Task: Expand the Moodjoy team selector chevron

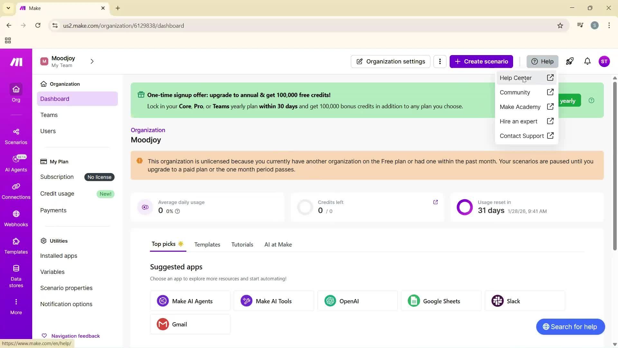Action: [x=92, y=61]
